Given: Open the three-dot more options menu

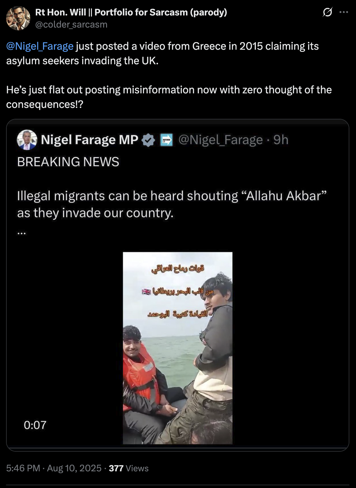Looking at the screenshot, I should tap(344, 12).
